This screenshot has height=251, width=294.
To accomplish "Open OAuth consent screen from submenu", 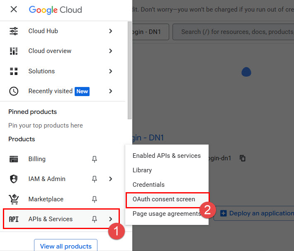I will click(164, 199).
